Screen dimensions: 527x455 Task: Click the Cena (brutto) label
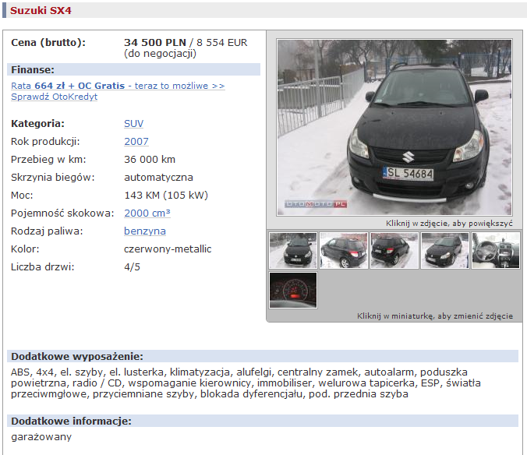[x=48, y=43]
